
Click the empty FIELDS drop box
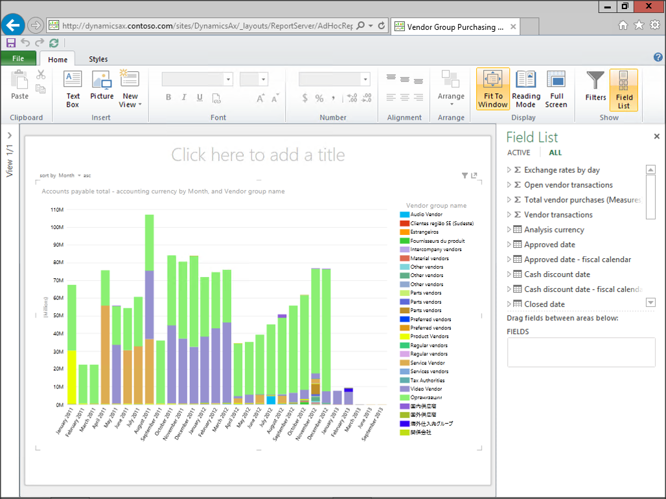click(580, 352)
